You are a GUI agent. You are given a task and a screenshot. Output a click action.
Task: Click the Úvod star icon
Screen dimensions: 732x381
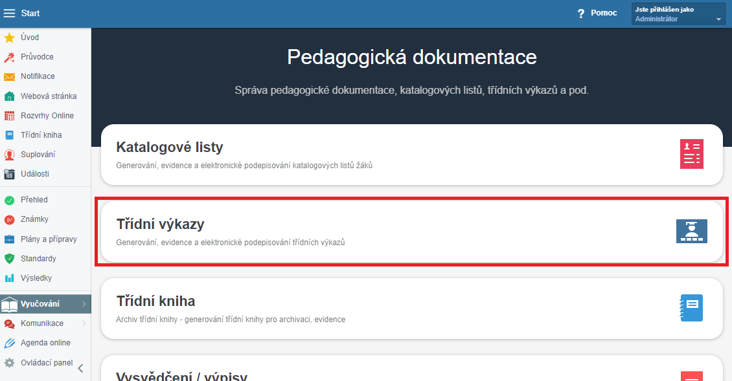(9, 38)
